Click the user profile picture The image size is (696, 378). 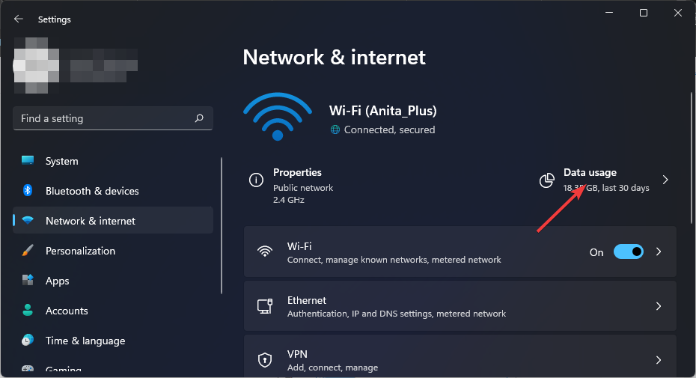click(38, 65)
